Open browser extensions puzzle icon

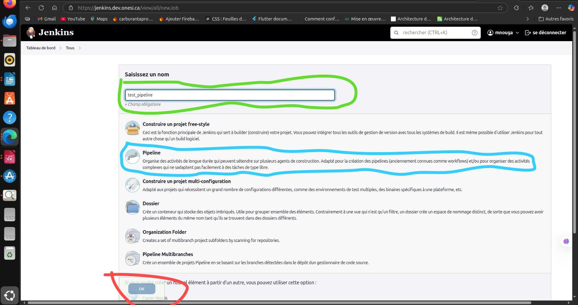tap(516, 8)
